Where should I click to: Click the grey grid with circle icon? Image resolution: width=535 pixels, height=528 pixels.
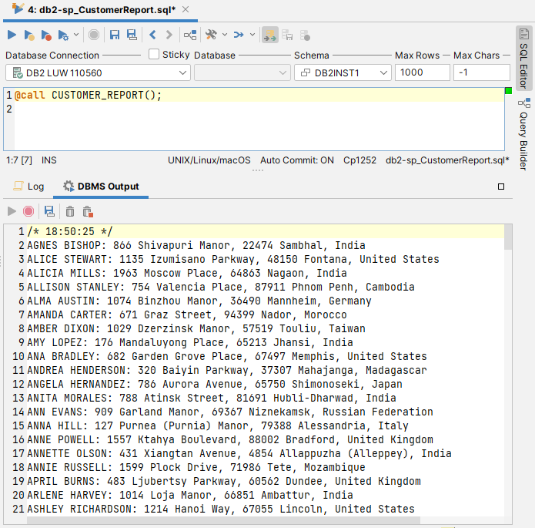coord(305,35)
